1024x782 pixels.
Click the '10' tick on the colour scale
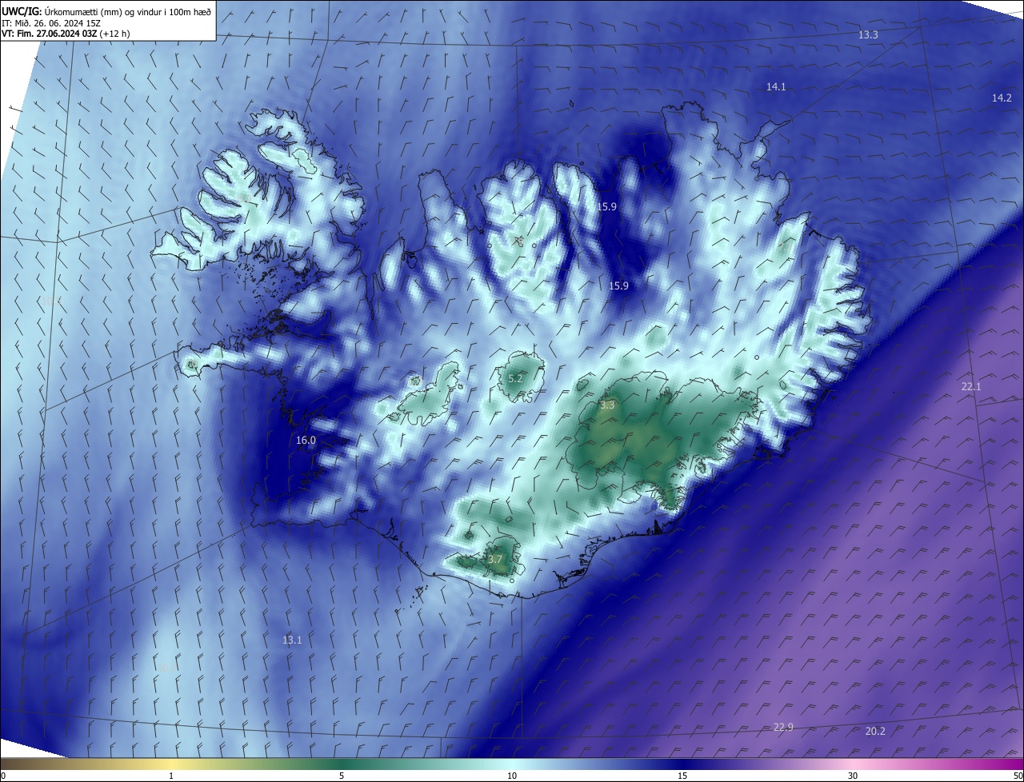[x=512, y=776]
